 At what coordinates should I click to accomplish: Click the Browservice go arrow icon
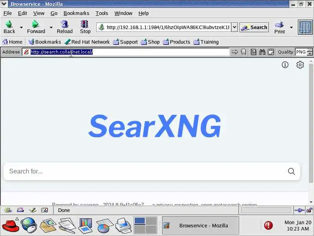(235, 52)
